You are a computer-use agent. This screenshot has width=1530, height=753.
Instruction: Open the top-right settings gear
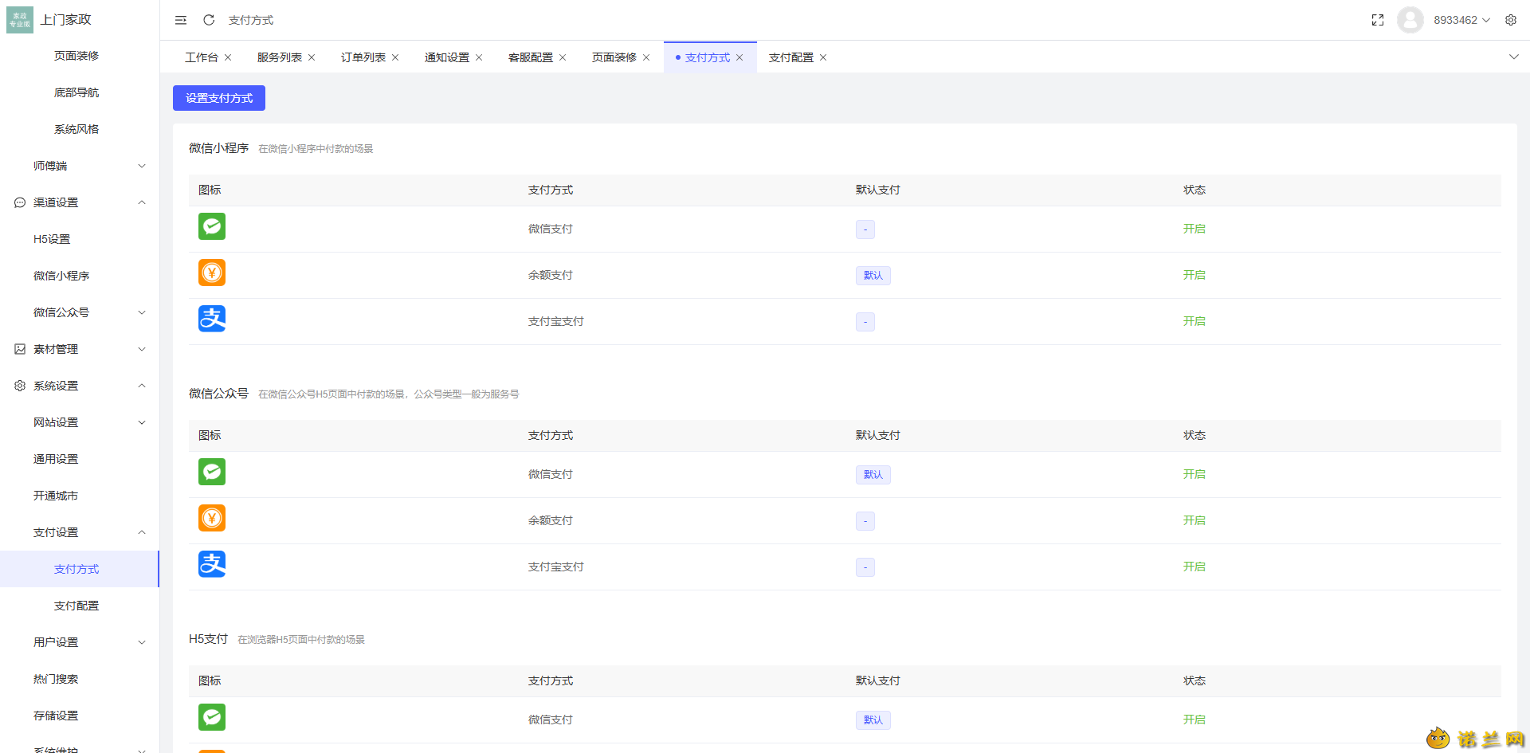1511,20
